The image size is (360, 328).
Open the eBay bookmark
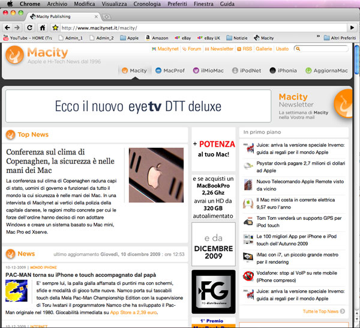(183, 38)
